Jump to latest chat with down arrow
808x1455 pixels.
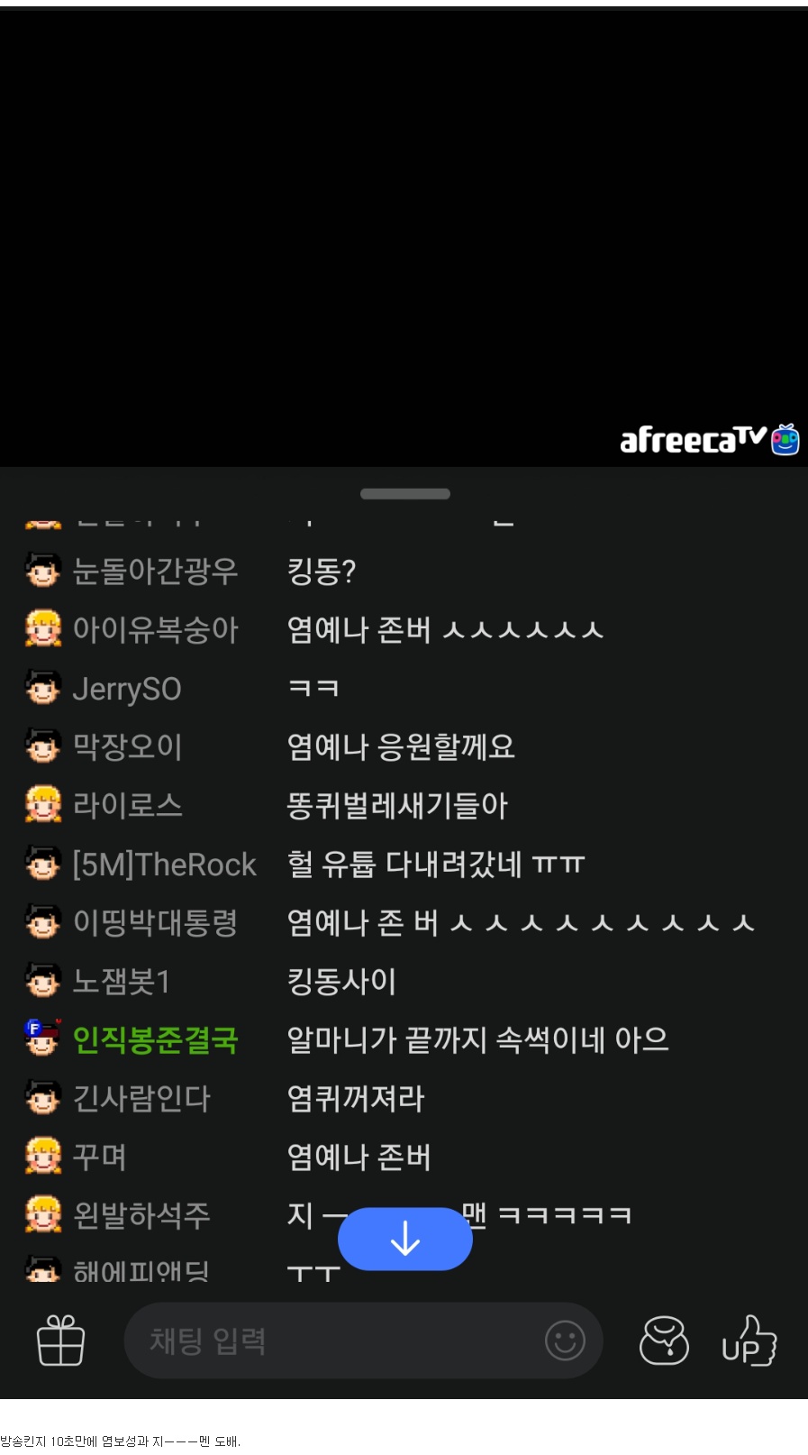tap(405, 1239)
